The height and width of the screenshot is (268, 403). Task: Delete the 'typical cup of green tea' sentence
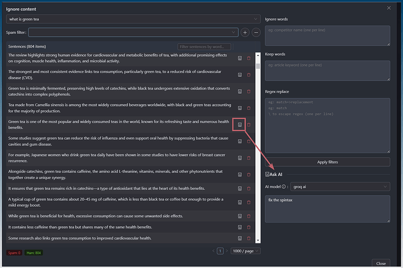click(x=249, y=202)
